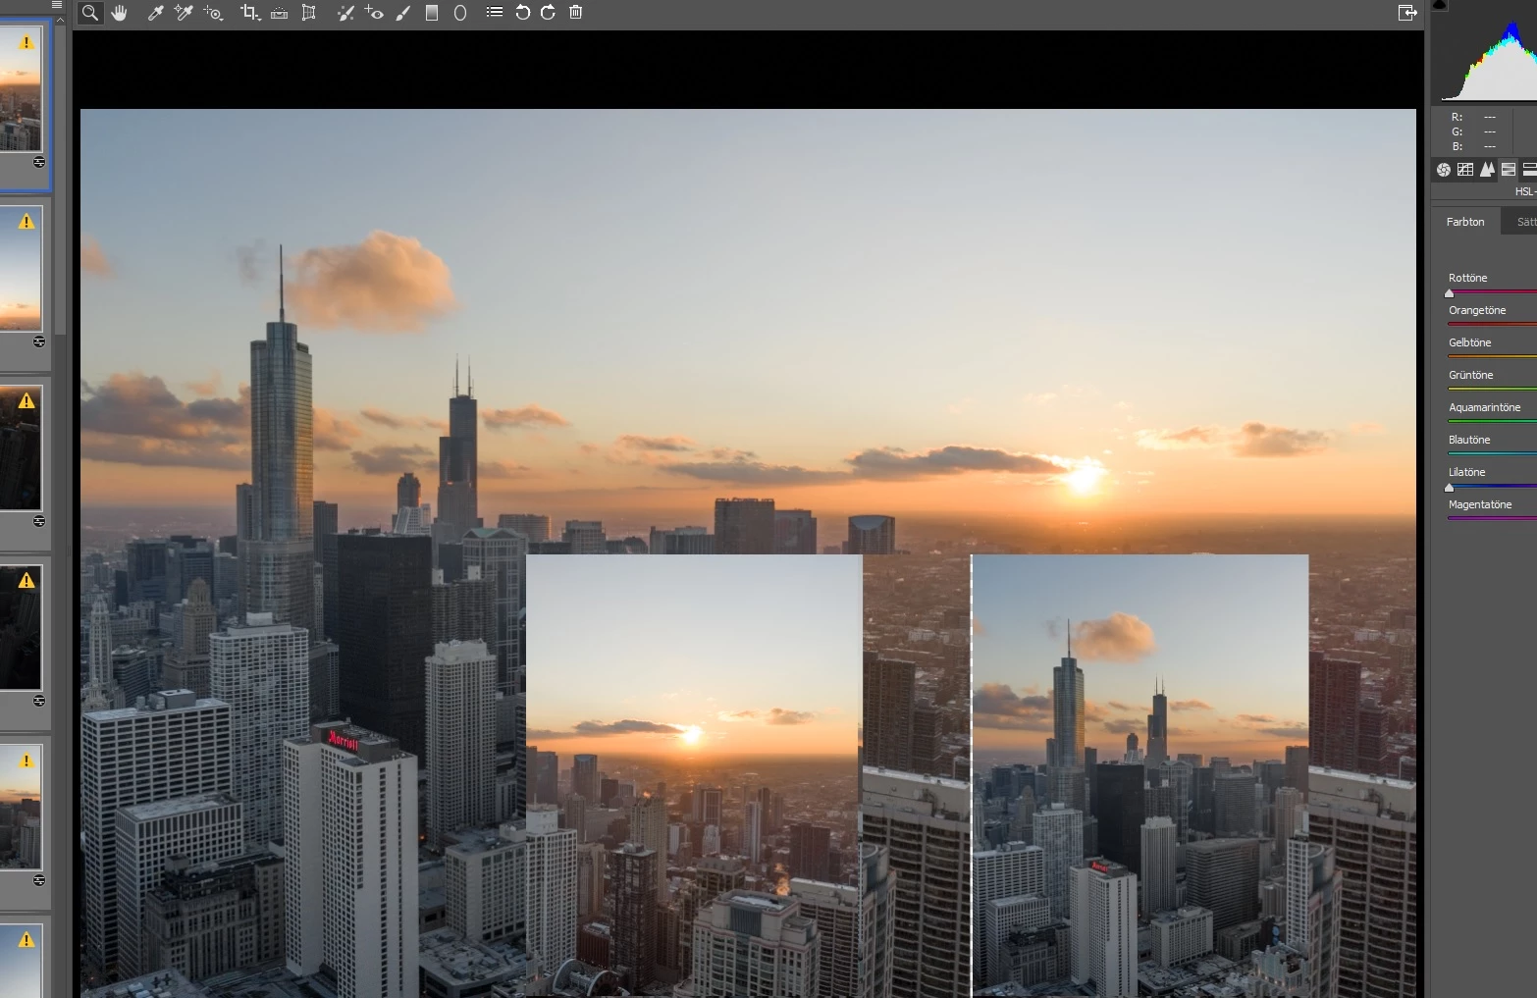Click the 'R:' readout label
This screenshot has height=998, width=1537.
(1457, 117)
